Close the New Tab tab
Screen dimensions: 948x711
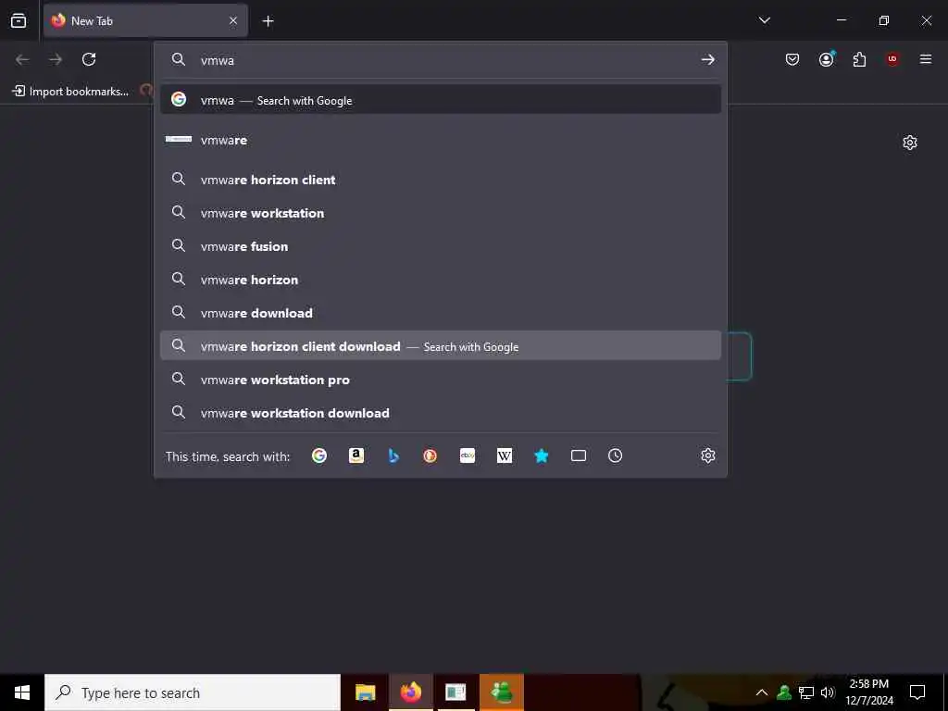(x=233, y=20)
